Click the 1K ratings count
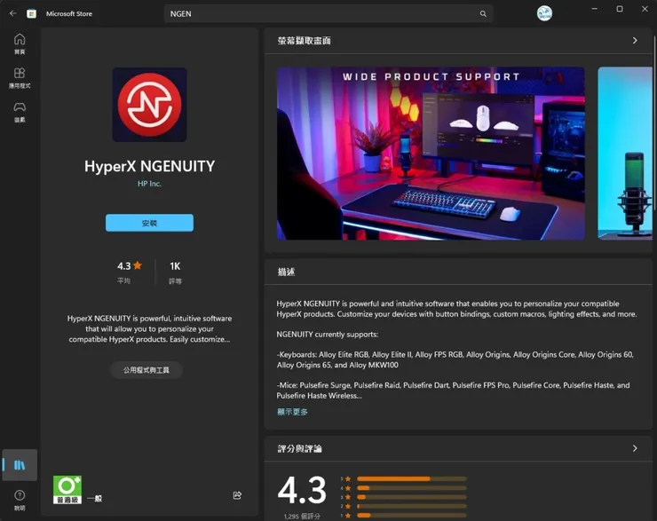Screen dimensions: 657x521 click(x=175, y=266)
